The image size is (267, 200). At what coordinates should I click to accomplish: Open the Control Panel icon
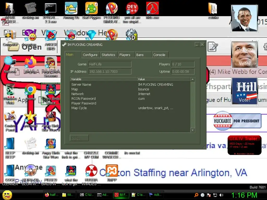coord(10,117)
